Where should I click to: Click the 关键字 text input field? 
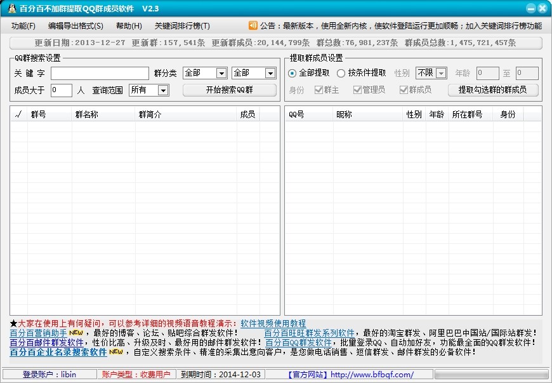tap(99, 74)
